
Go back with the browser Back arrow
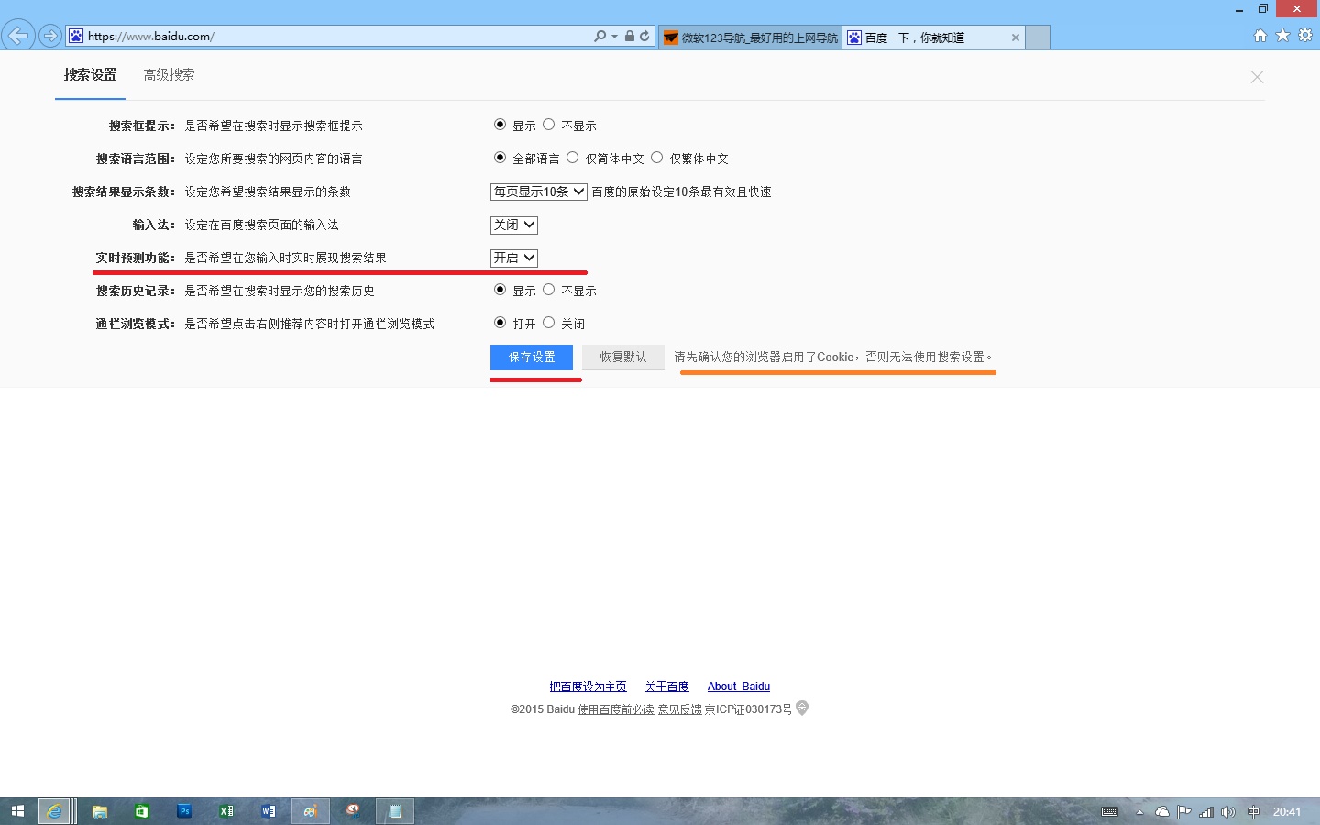pos(18,36)
